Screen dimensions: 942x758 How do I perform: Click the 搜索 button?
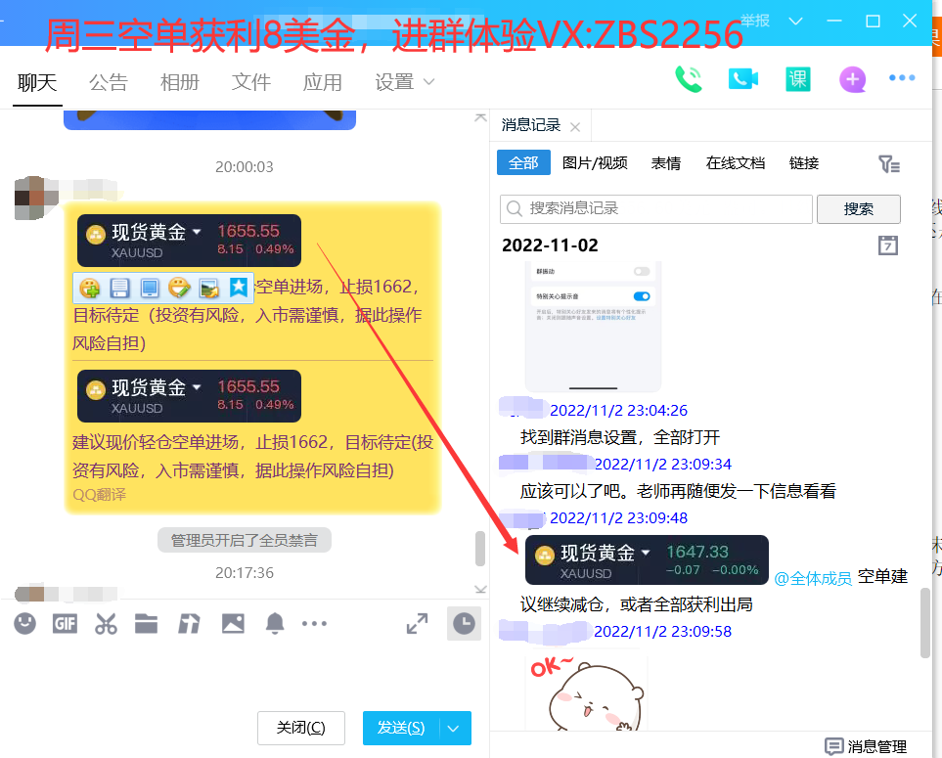point(859,209)
